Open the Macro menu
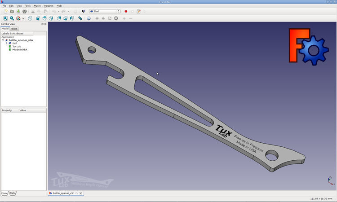Viewport: 337px width, 202px height. coord(37,6)
